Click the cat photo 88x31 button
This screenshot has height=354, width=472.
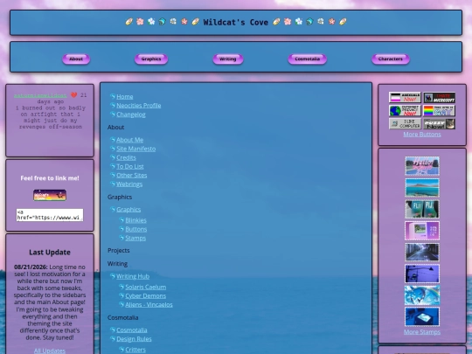[x=440, y=124]
